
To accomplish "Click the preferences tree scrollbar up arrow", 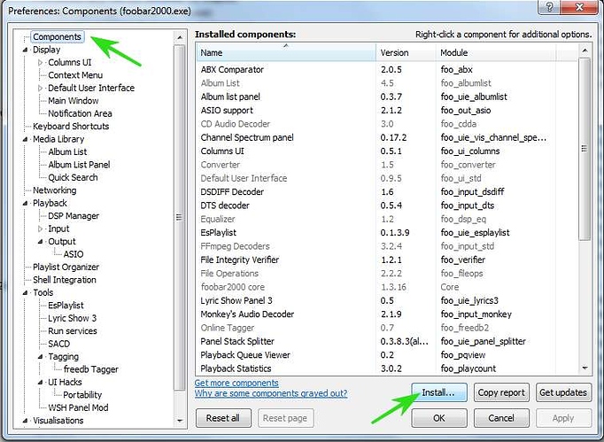I will (x=179, y=38).
